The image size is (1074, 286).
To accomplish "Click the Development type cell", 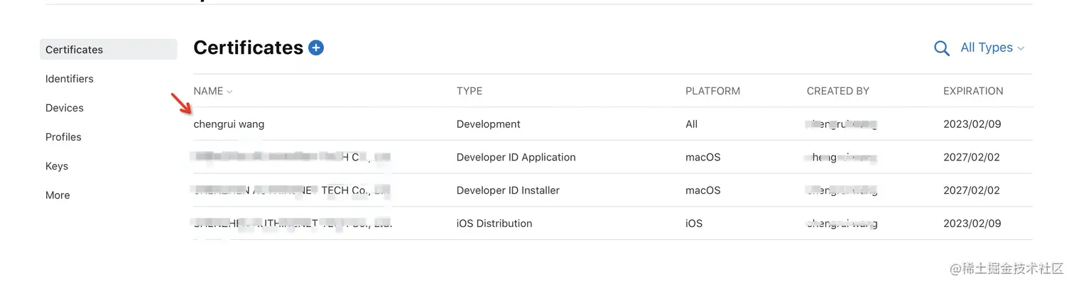I will [488, 124].
